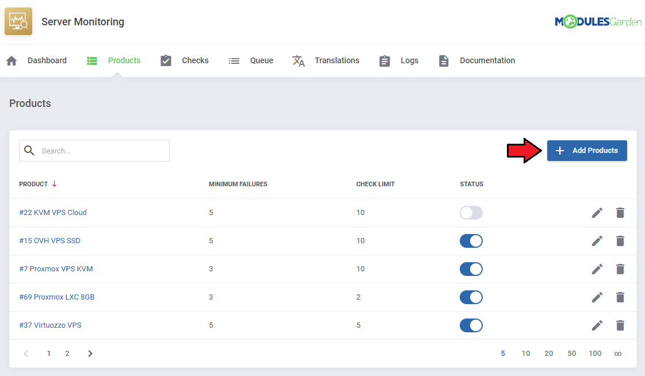Image resolution: width=645 pixels, height=376 pixels.
Task: Click the Products list icon
Action: coord(92,61)
